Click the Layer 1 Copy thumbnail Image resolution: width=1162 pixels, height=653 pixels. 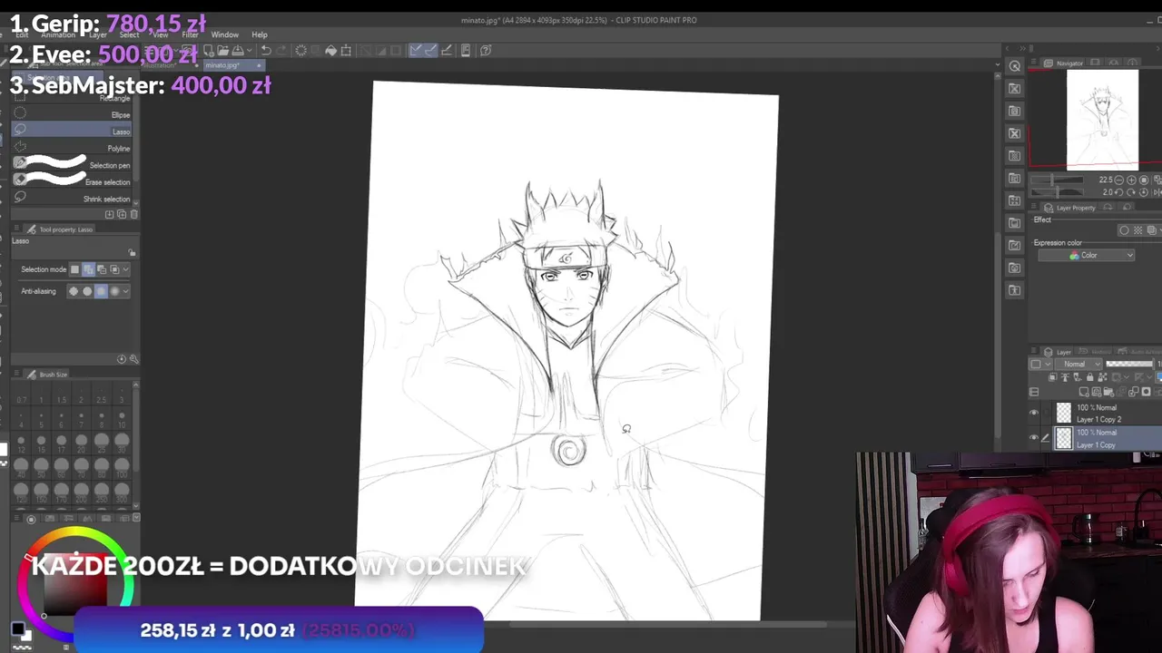pyautogui.click(x=1063, y=438)
